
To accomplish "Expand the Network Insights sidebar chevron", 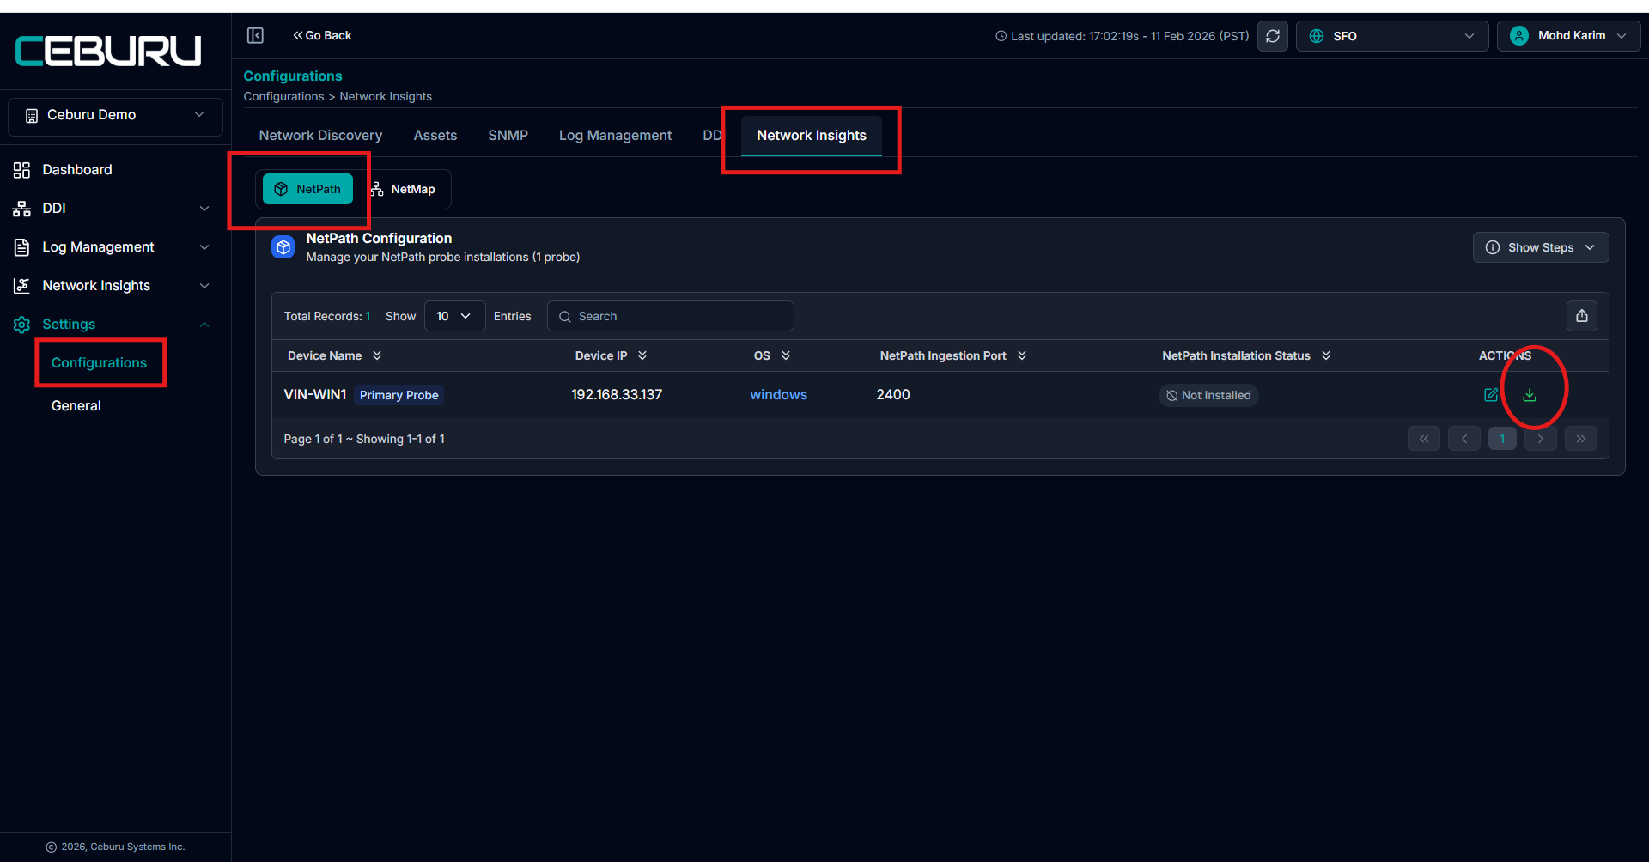I will [x=204, y=286].
